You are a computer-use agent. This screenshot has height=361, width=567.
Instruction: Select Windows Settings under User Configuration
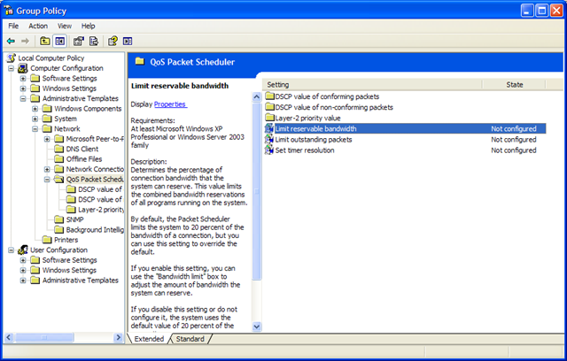coord(69,270)
